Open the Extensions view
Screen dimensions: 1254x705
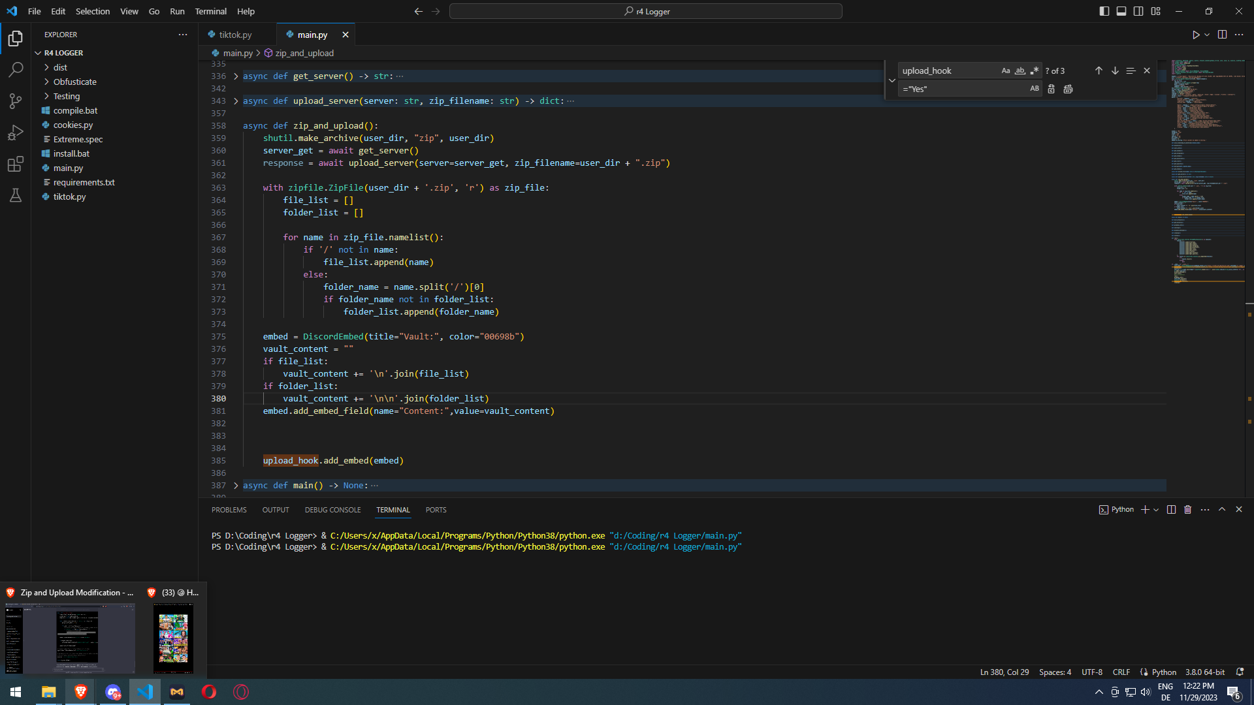pos(16,164)
